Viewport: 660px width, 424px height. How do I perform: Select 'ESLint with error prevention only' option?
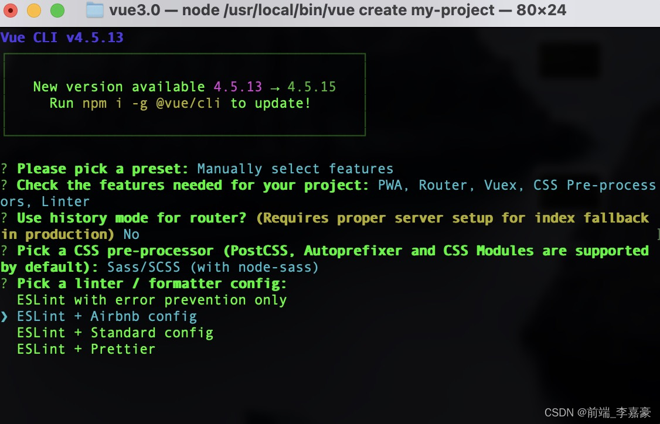pos(152,300)
